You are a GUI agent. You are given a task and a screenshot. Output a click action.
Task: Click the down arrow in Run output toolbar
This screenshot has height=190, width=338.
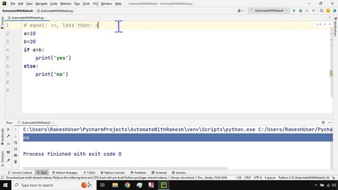click(15, 136)
